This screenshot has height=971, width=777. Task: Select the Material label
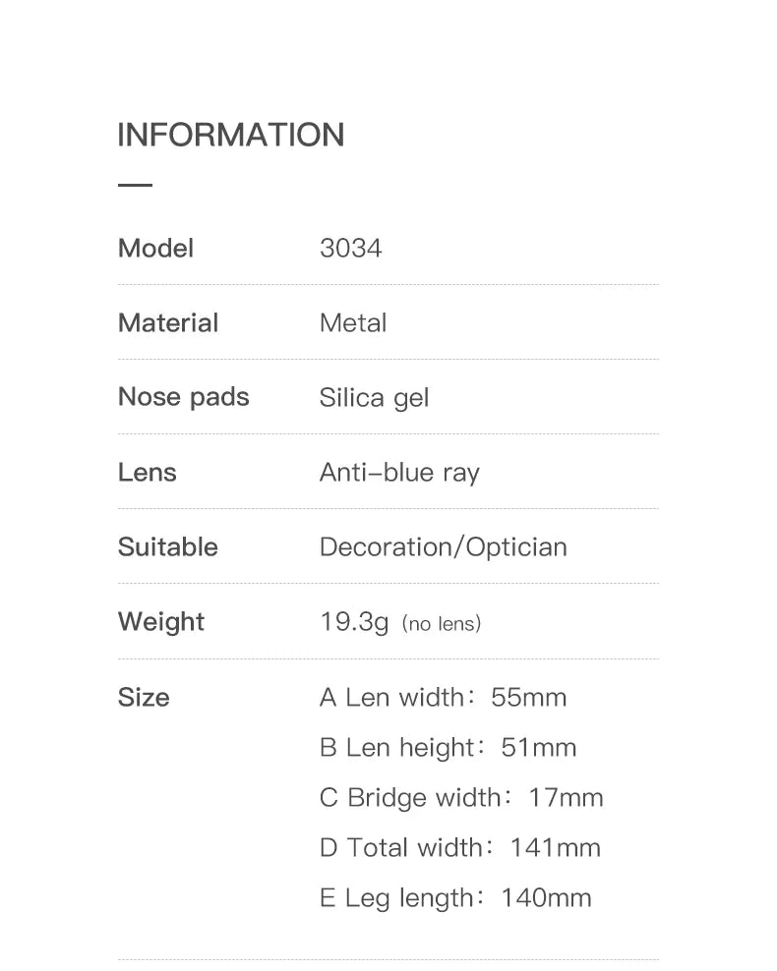(167, 322)
